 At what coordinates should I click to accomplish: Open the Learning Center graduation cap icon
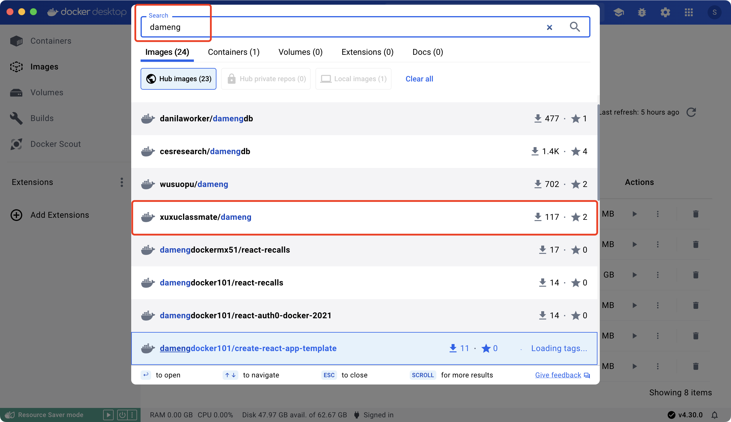619,12
